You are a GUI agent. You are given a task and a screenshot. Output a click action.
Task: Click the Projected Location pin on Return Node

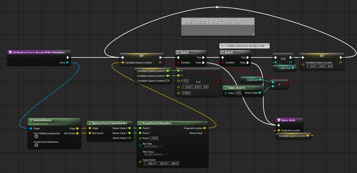coord(279,130)
